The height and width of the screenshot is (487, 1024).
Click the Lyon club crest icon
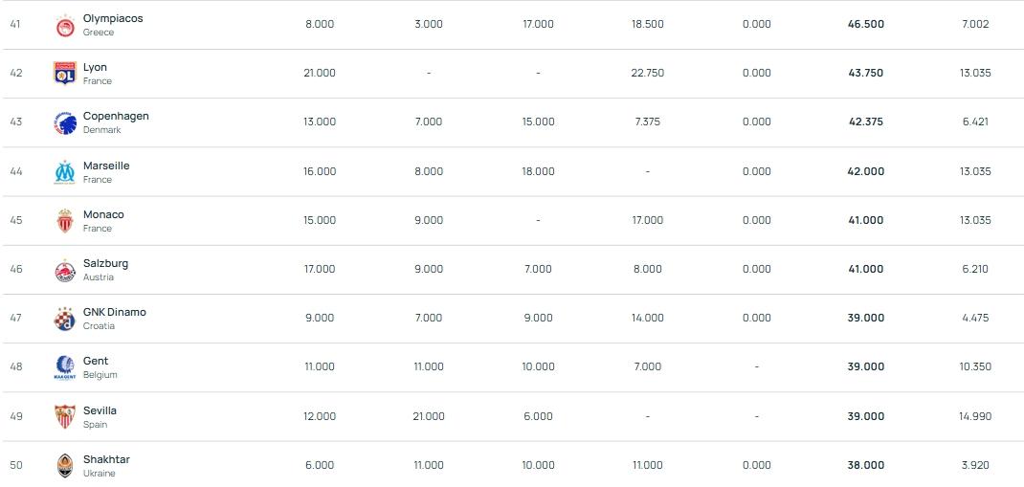[64, 74]
